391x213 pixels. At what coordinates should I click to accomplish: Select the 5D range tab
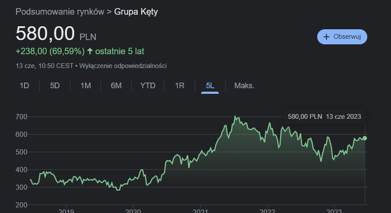click(x=55, y=85)
